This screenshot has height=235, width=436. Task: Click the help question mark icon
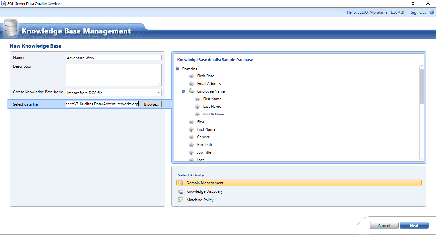pos(432,12)
